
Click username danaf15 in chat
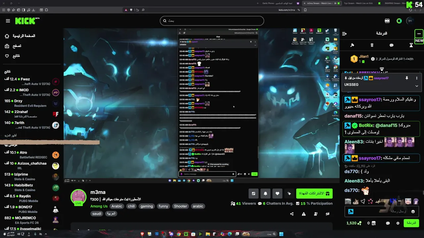coord(353,116)
